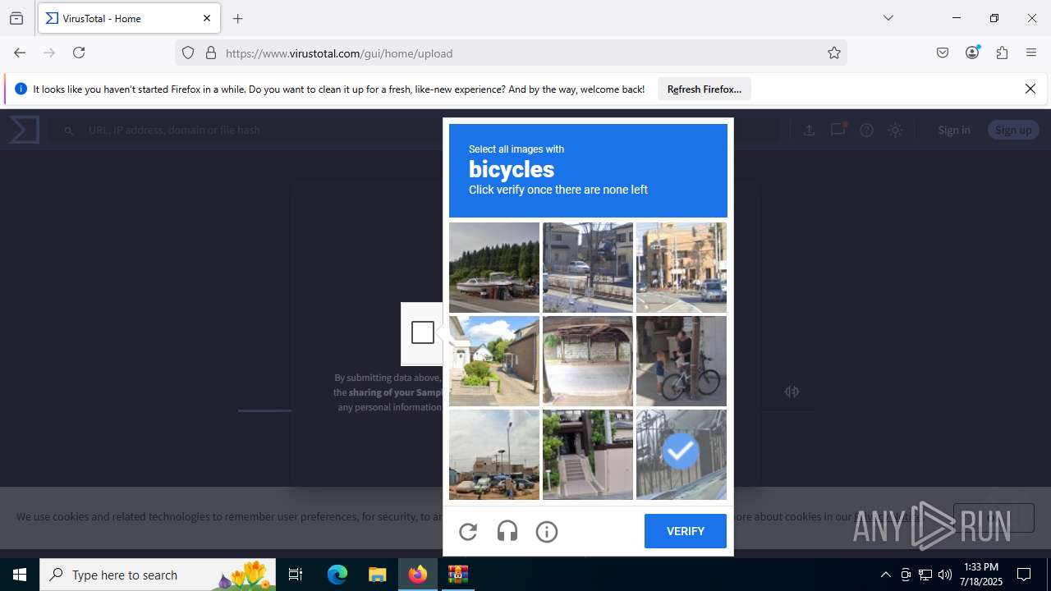Open the Firefox View icon
Image resolution: width=1051 pixels, height=591 pixels.
point(16,18)
